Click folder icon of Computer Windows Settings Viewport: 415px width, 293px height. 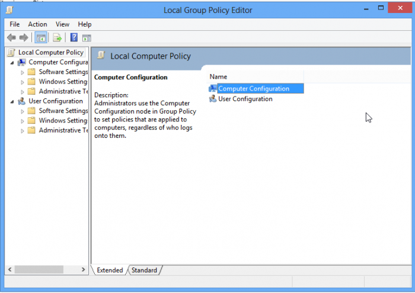coord(31,82)
